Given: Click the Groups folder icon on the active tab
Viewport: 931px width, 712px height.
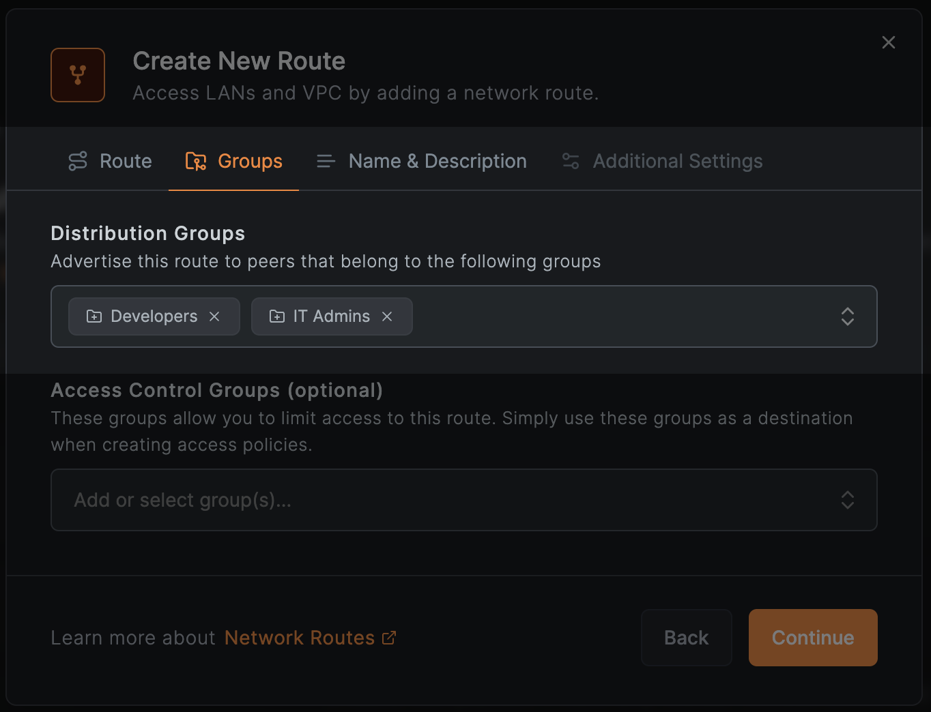Looking at the screenshot, I should click(195, 161).
